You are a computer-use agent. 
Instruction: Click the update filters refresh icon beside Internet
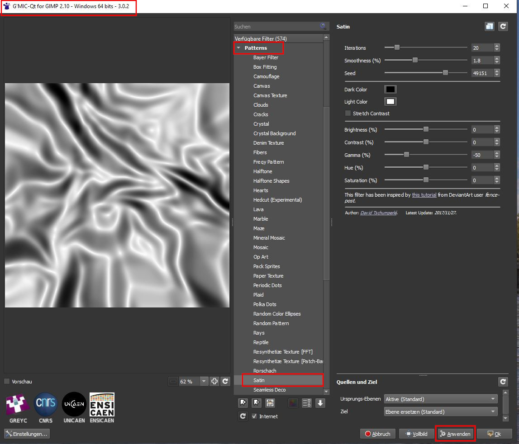(243, 416)
